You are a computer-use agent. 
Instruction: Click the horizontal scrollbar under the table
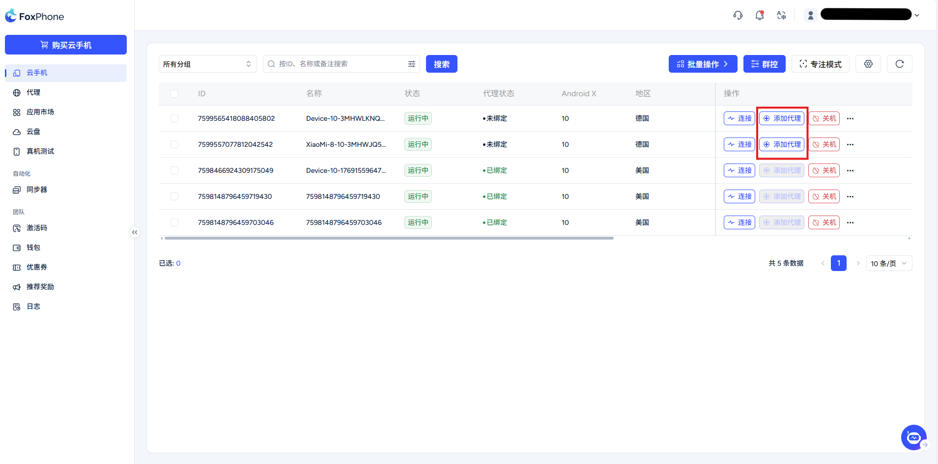(388, 238)
